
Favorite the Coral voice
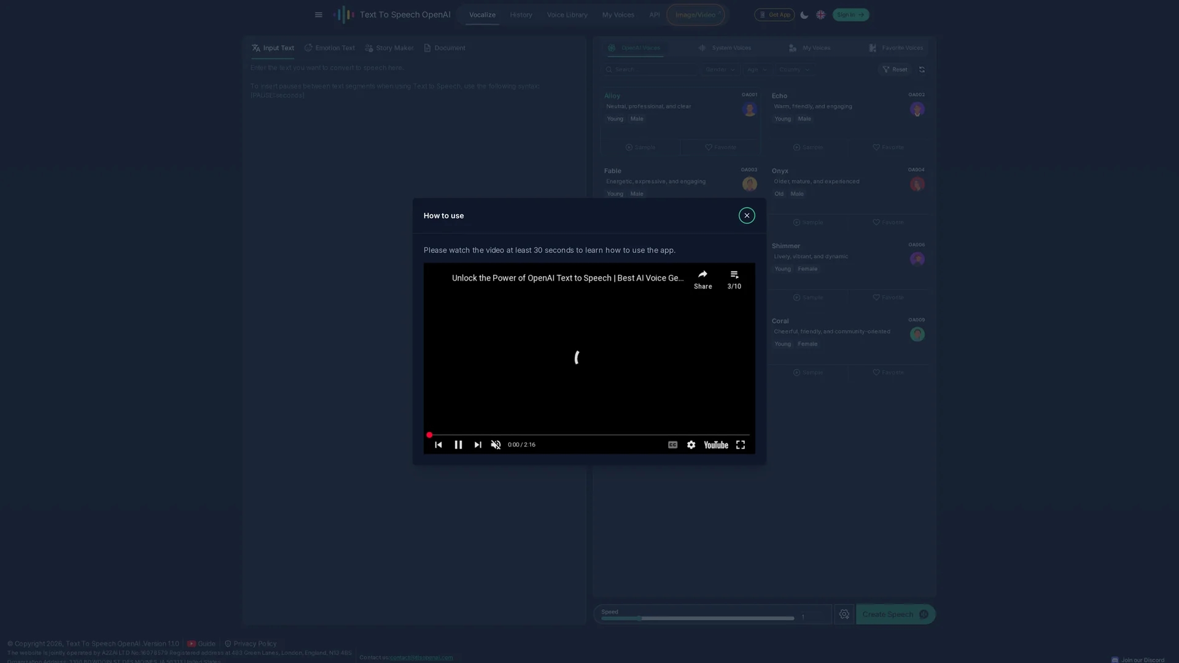pyautogui.click(x=888, y=372)
